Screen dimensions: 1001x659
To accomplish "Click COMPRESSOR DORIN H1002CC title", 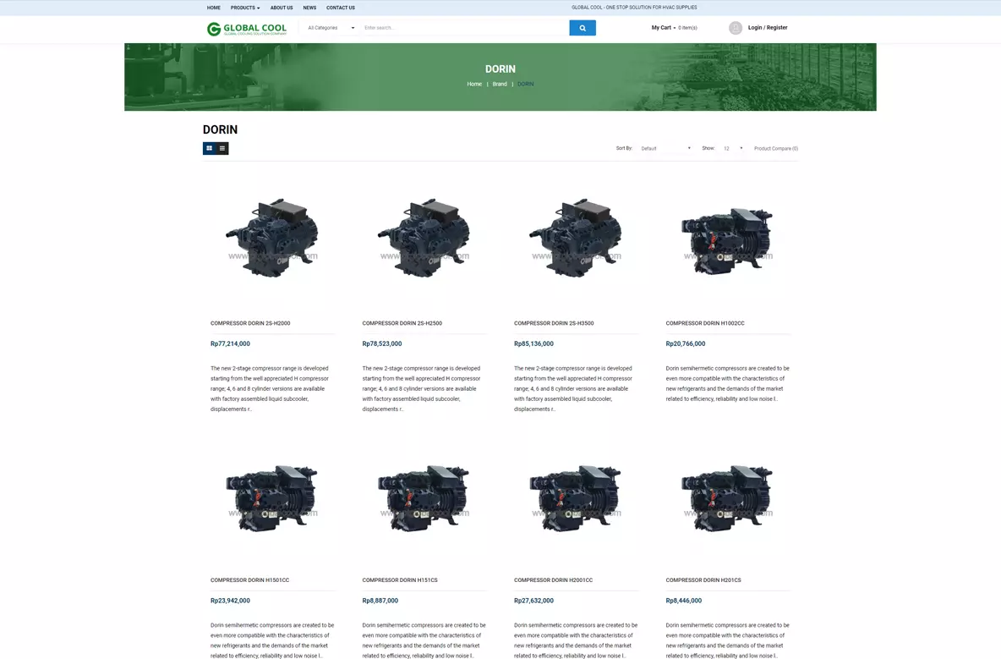I will pos(705,323).
